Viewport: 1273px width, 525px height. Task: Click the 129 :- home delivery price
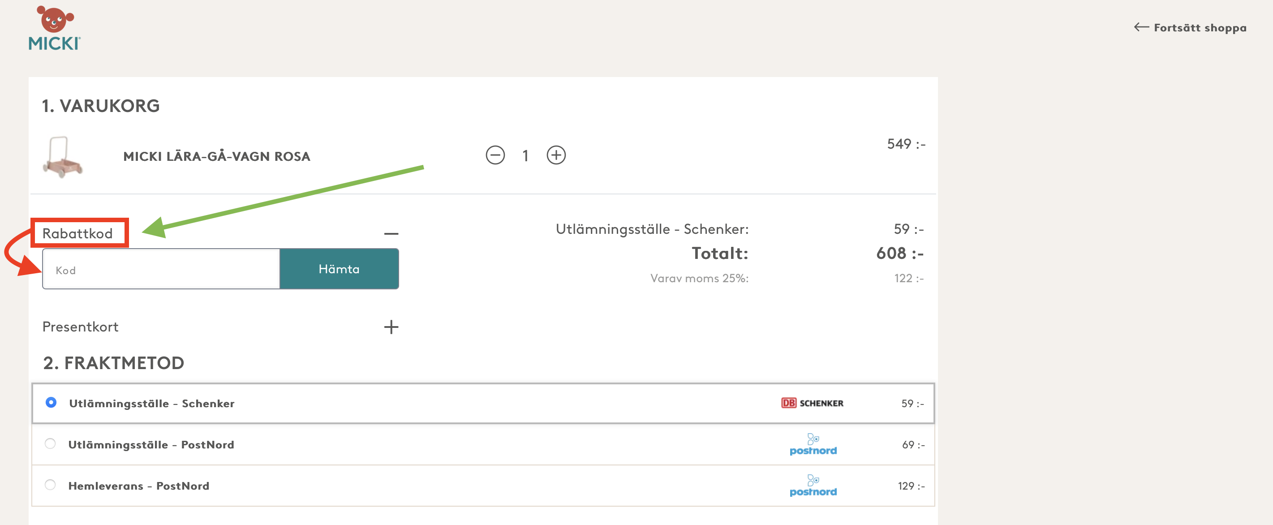point(911,486)
